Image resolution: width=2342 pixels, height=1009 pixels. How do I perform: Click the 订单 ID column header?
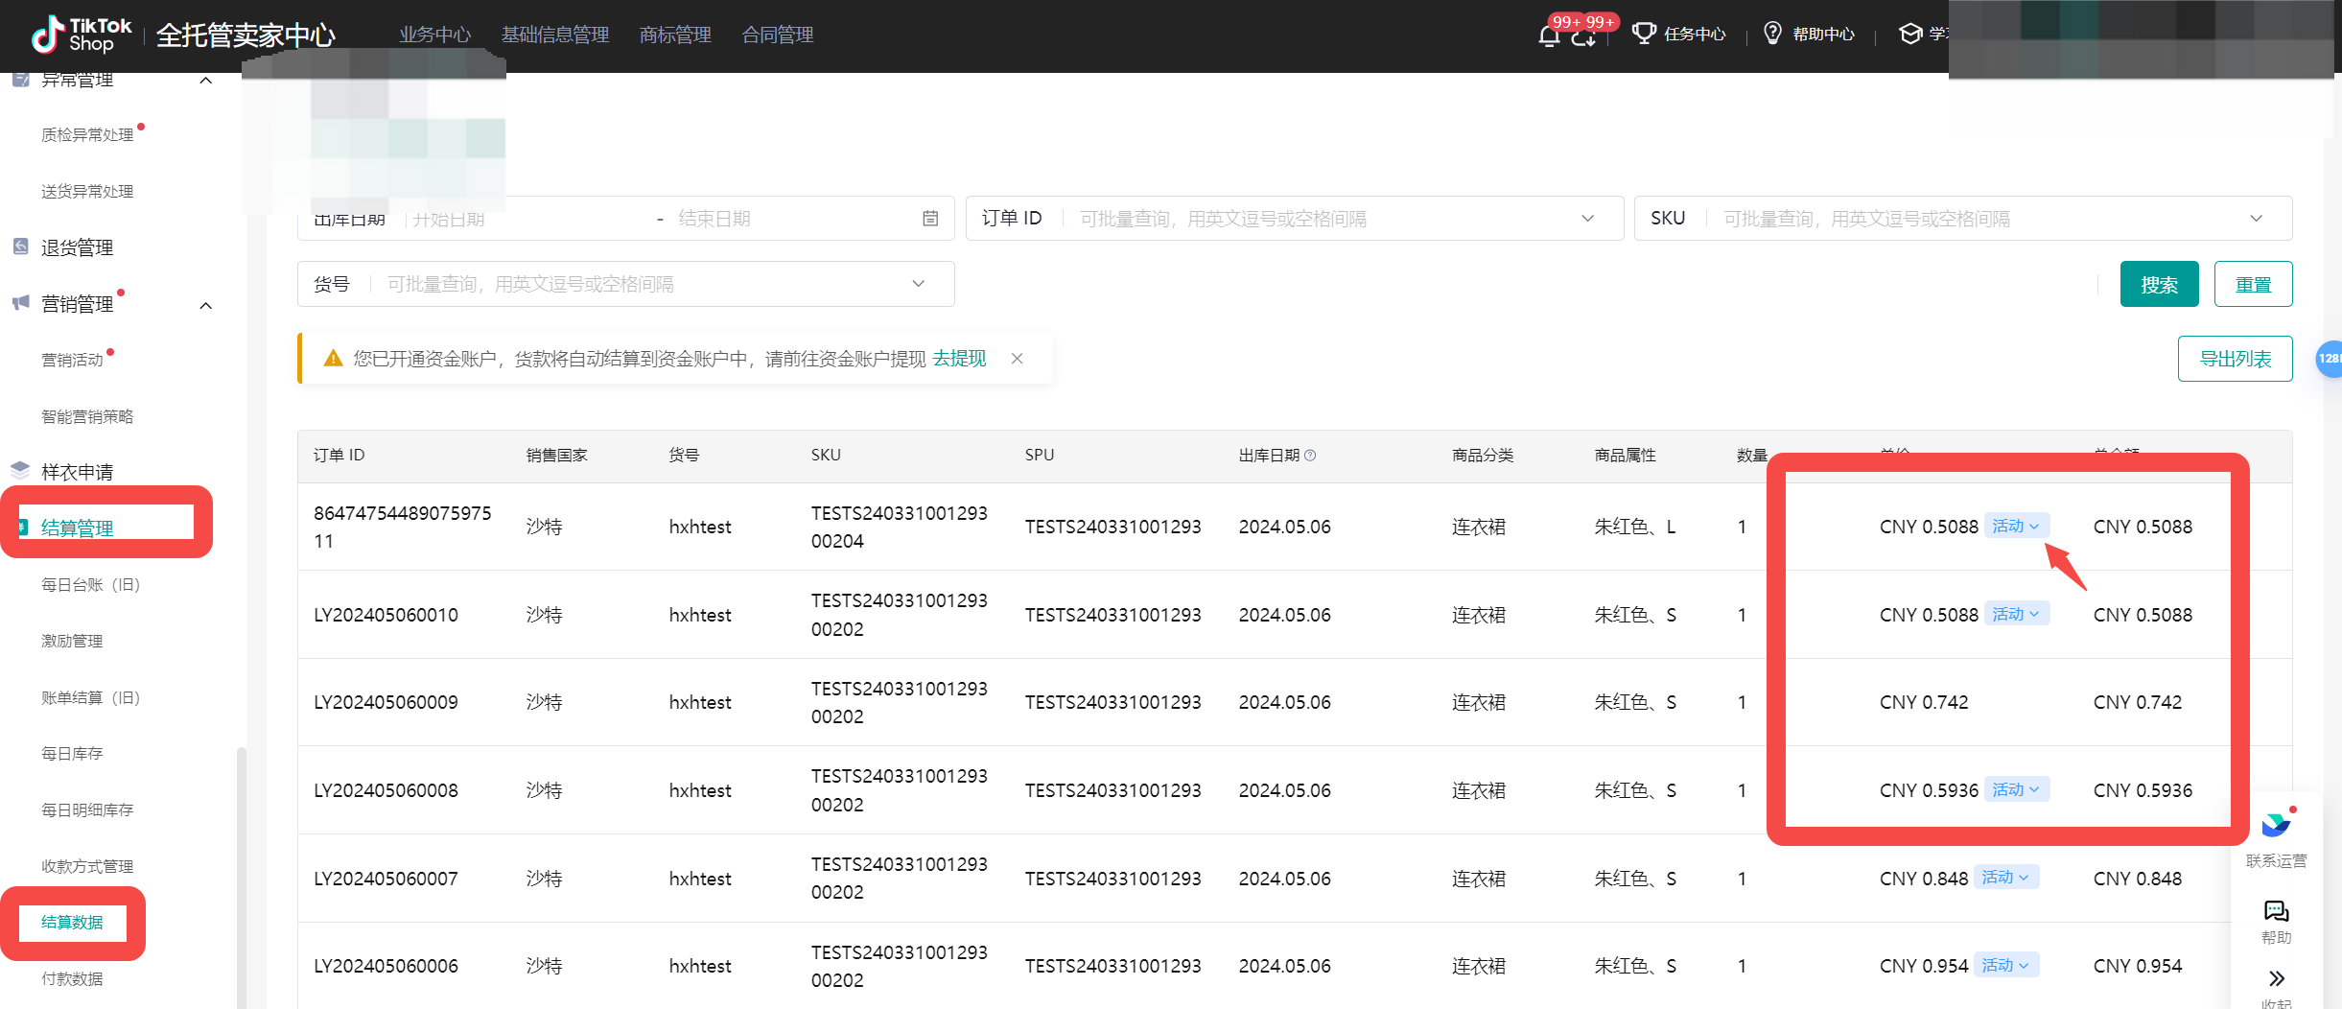[339, 456]
